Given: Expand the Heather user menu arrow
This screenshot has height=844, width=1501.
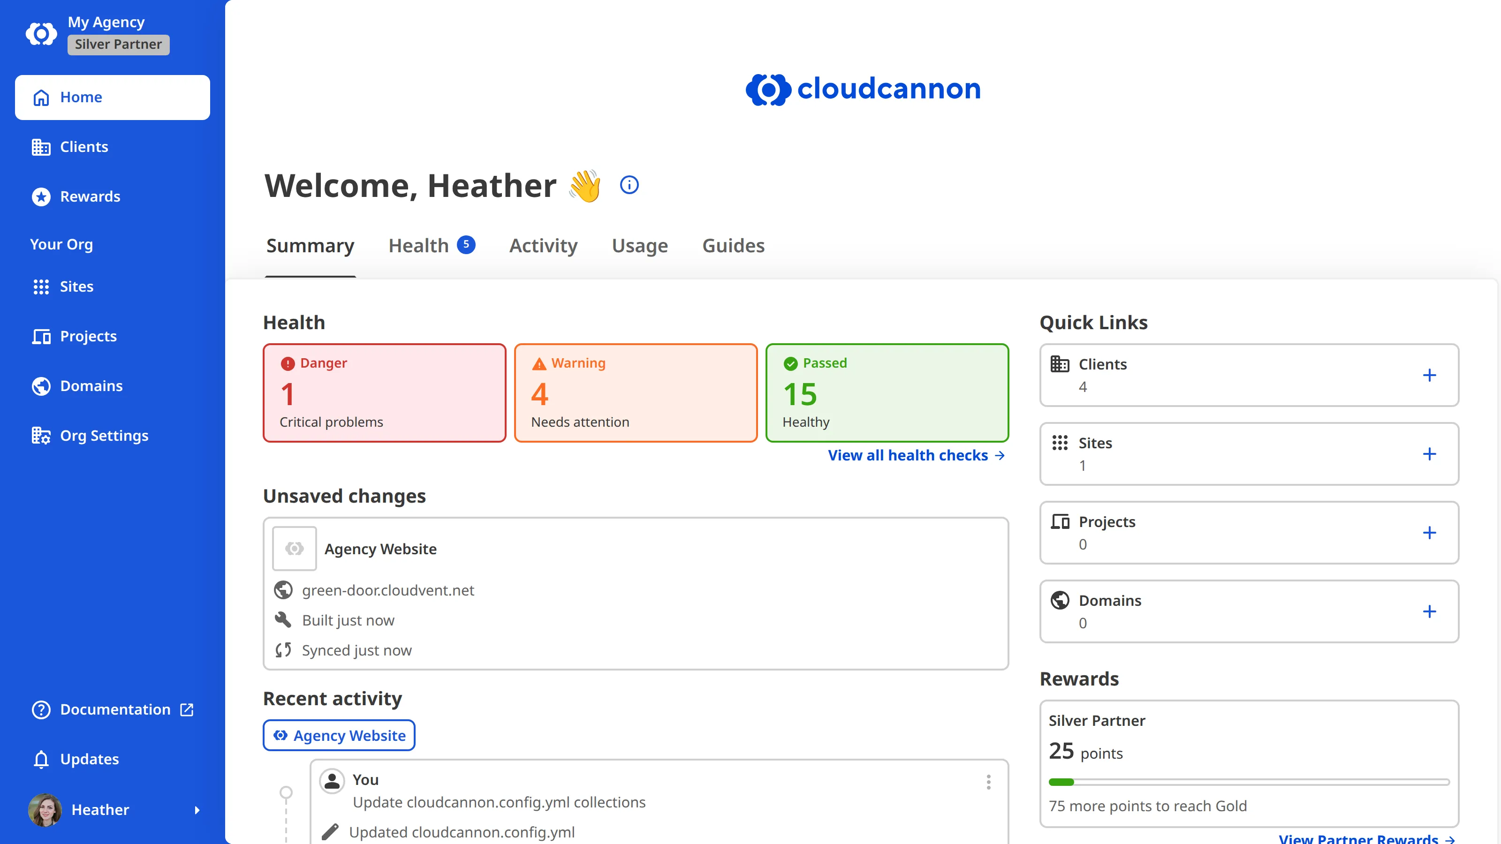Looking at the screenshot, I should [197, 810].
